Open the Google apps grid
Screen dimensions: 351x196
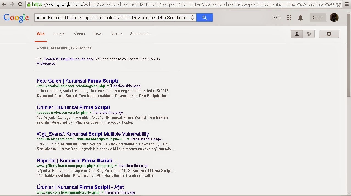(x=289, y=18)
